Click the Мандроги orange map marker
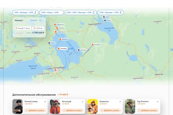Viewport: 173px width, 115px height. tap(93, 45)
